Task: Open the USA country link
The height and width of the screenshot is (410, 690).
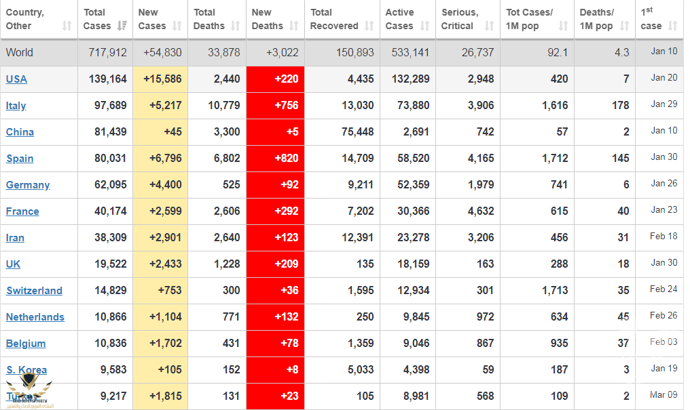Action: [x=16, y=79]
